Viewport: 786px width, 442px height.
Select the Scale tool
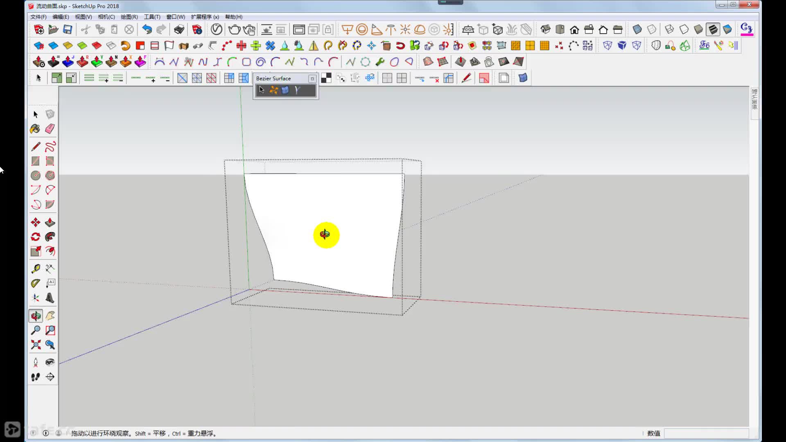point(35,251)
